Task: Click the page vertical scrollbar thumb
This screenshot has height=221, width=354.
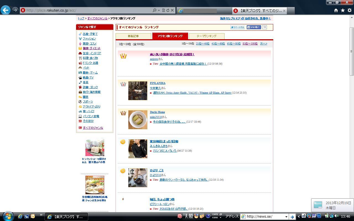Action: tap(352, 51)
